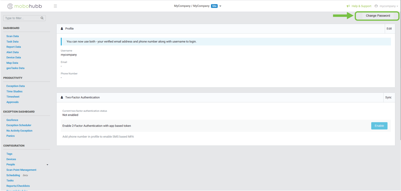Screen dimensions: 401x191
Task: Expand the People submenu arrow
Action: tap(47, 165)
